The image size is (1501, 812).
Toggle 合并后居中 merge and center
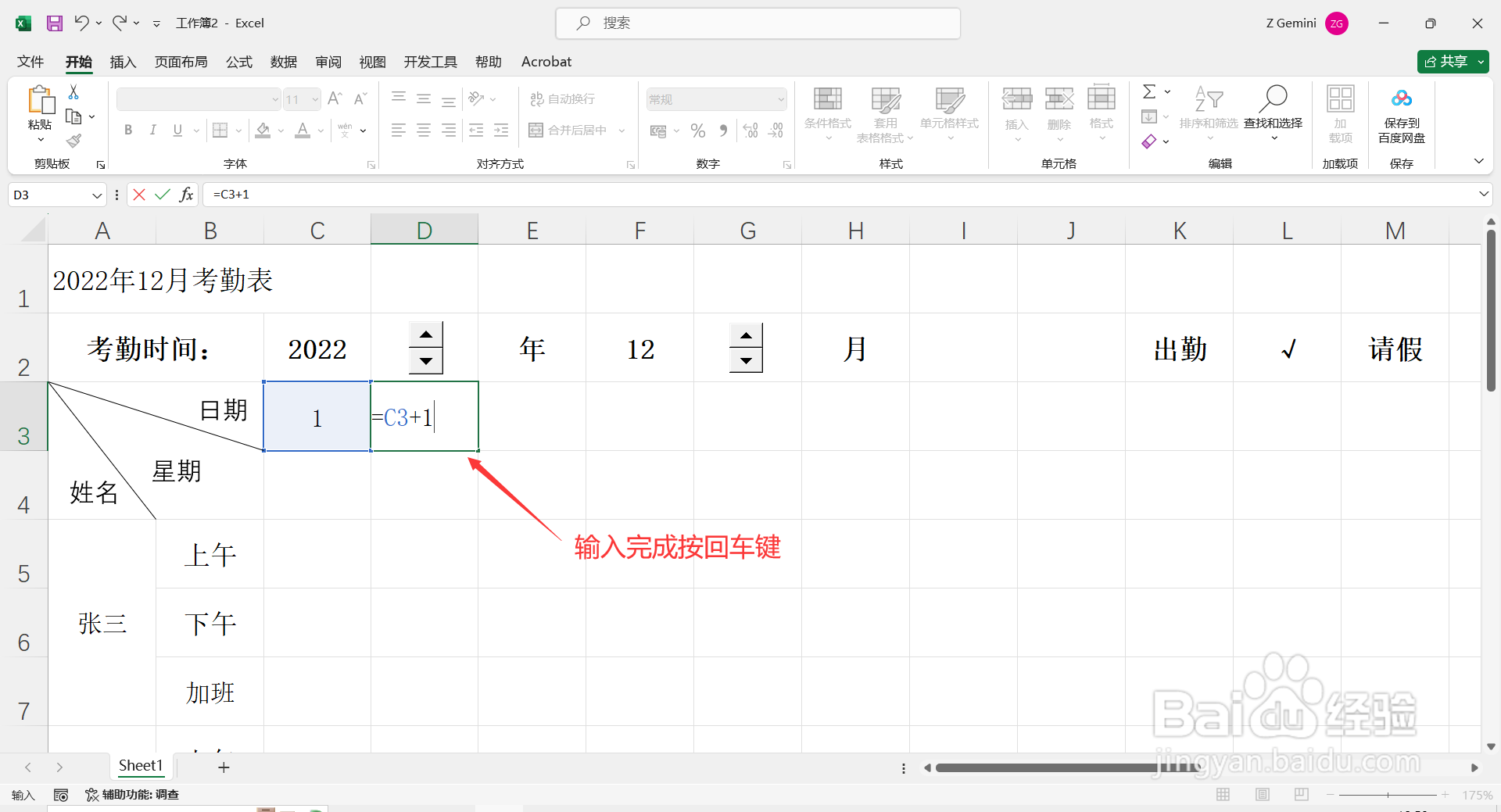click(566, 130)
